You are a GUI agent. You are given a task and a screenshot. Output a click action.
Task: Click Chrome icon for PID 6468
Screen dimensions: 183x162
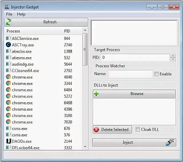pos(8,102)
